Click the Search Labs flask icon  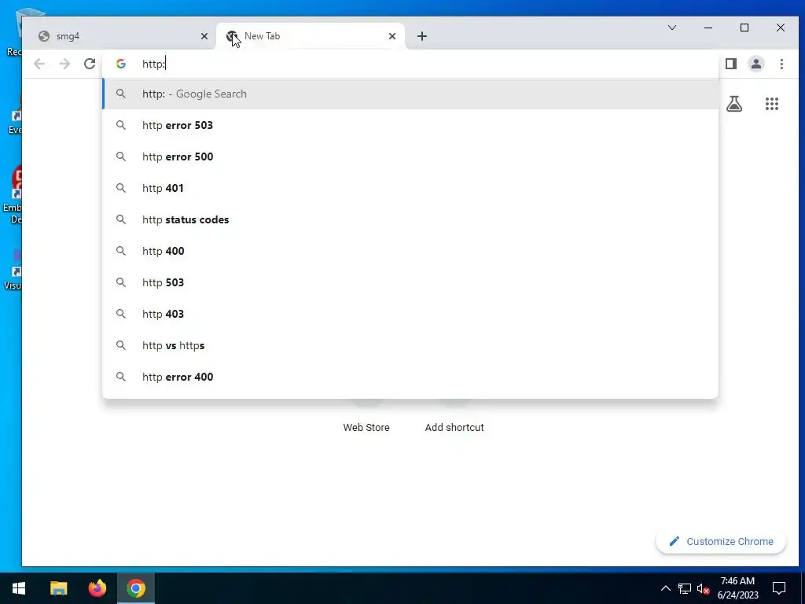click(x=734, y=105)
